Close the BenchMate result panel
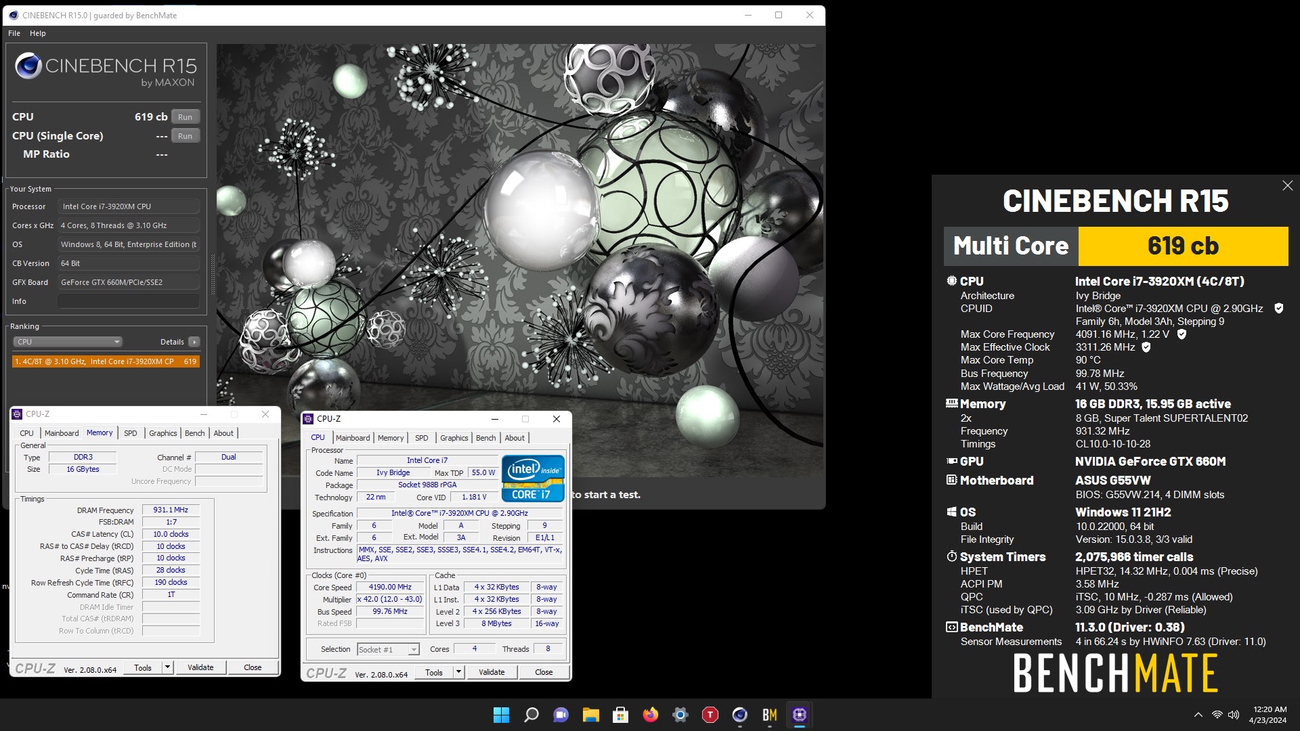Screen dimensions: 1300x731 click(x=1287, y=185)
